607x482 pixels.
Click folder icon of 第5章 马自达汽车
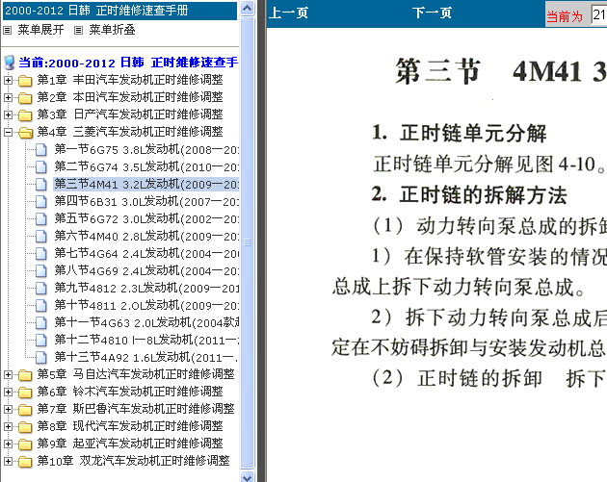25,375
